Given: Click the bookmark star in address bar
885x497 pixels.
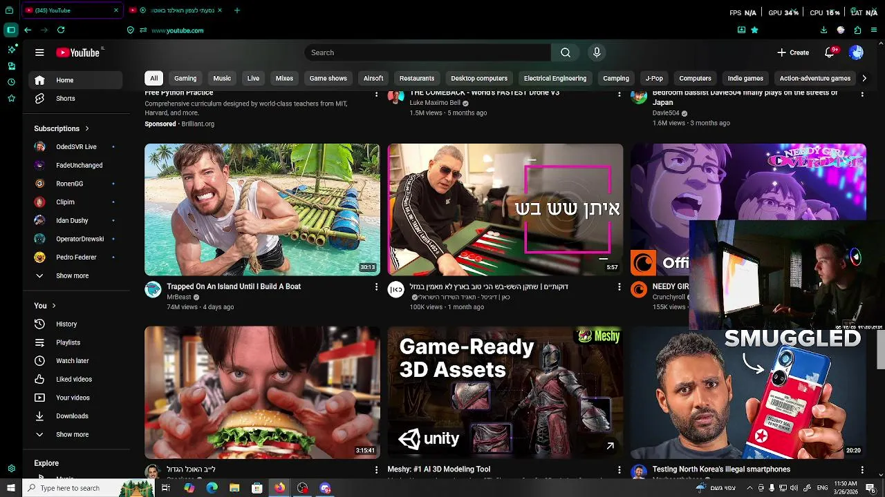Looking at the screenshot, I should 754,30.
